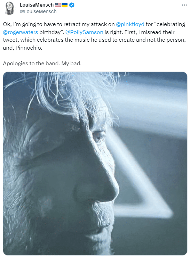Open the three-dot more options menu

point(184,5)
